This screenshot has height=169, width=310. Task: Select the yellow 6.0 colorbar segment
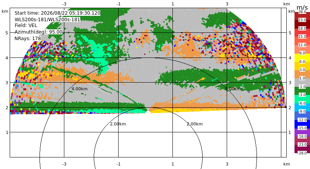[x=302, y=58]
